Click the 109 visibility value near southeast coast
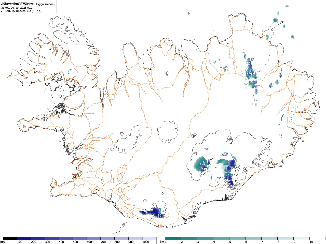This screenshot has width=326, height=244. [x=232, y=186]
